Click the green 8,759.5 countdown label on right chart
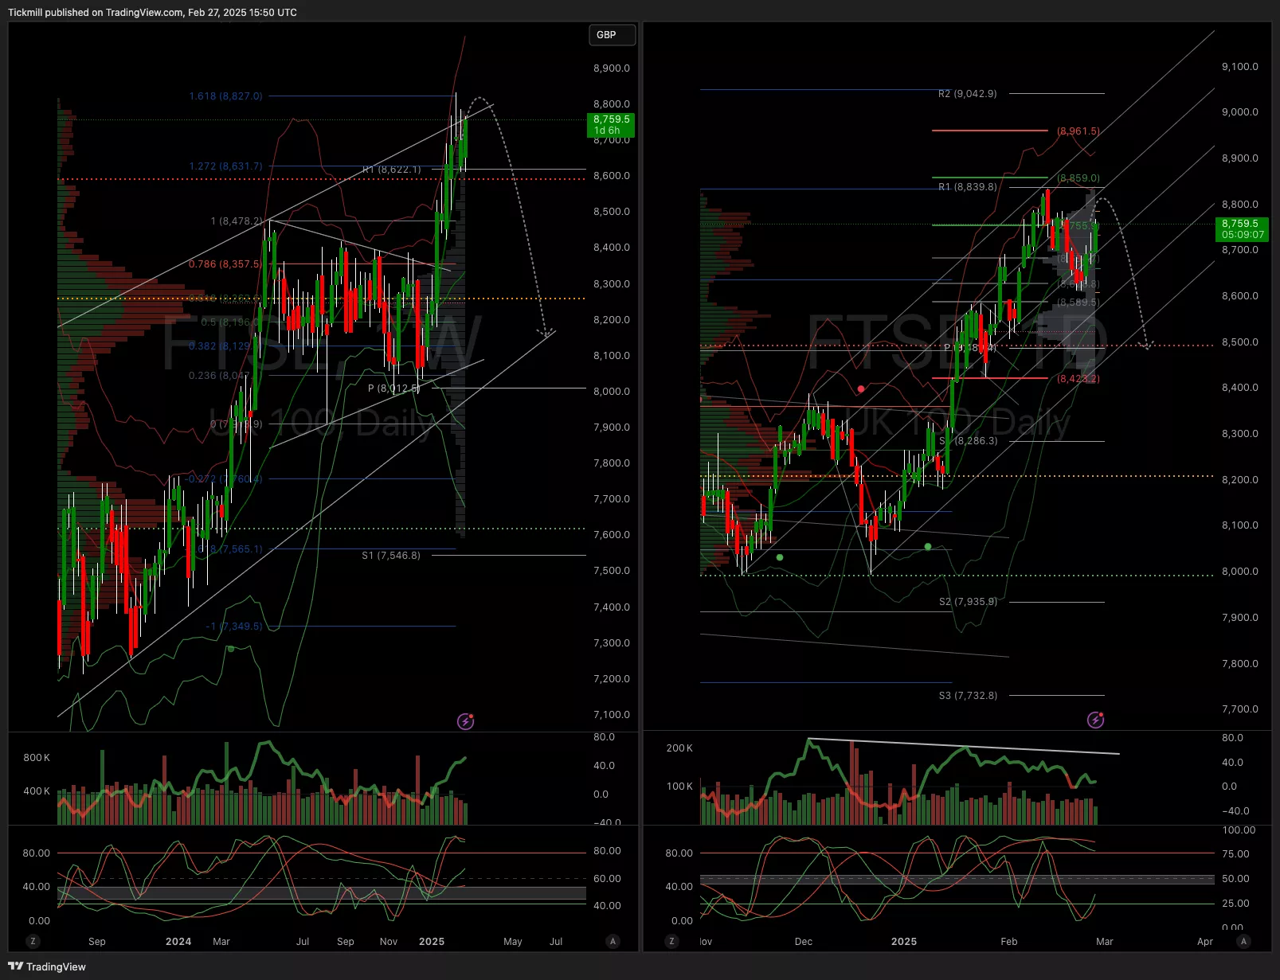 pos(1242,229)
